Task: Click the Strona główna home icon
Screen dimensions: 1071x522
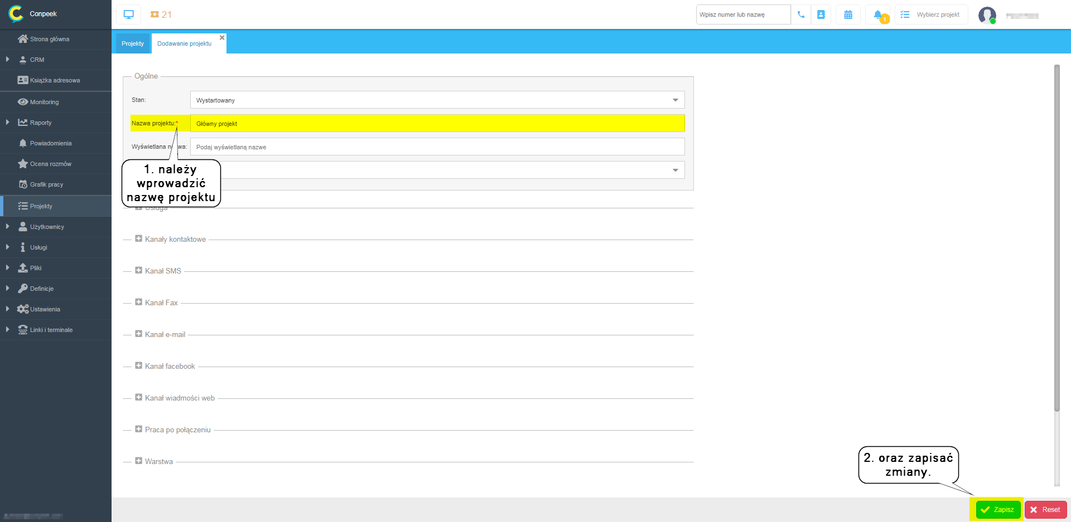Action: pyautogui.click(x=23, y=39)
